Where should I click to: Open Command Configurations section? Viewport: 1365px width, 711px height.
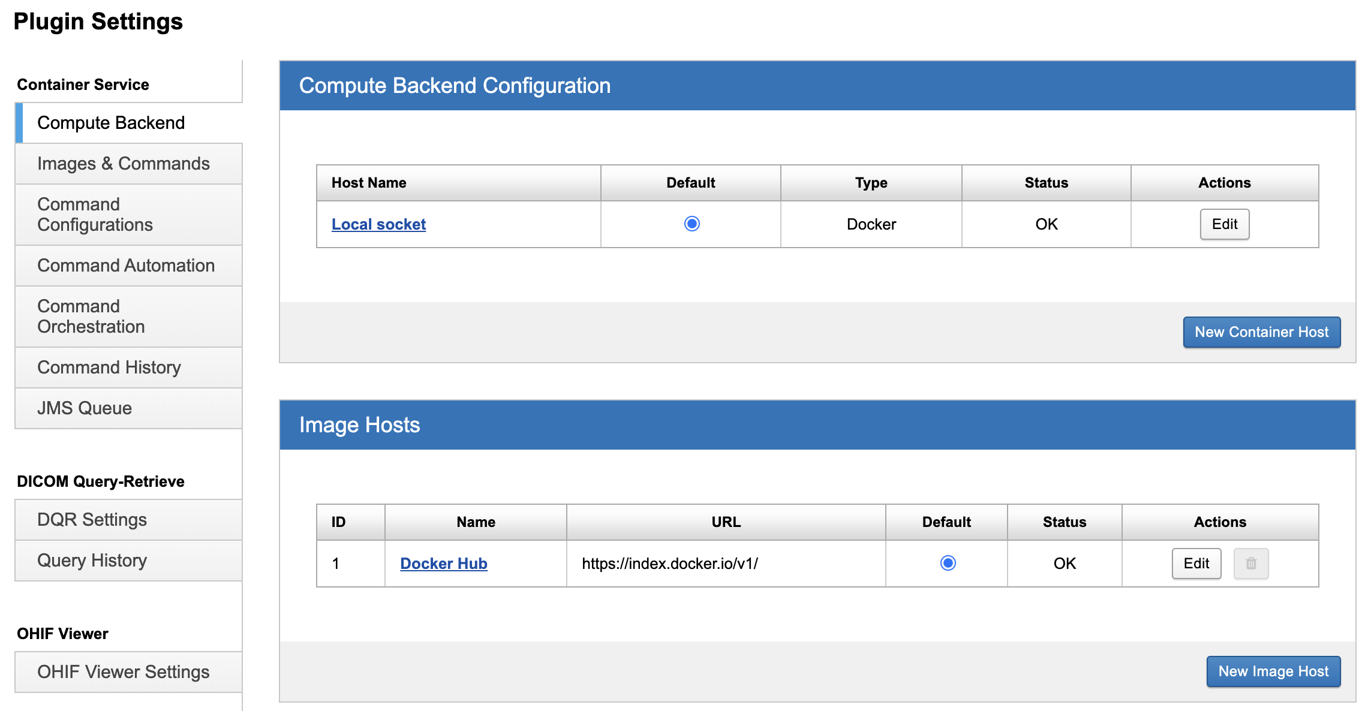(95, 215)
